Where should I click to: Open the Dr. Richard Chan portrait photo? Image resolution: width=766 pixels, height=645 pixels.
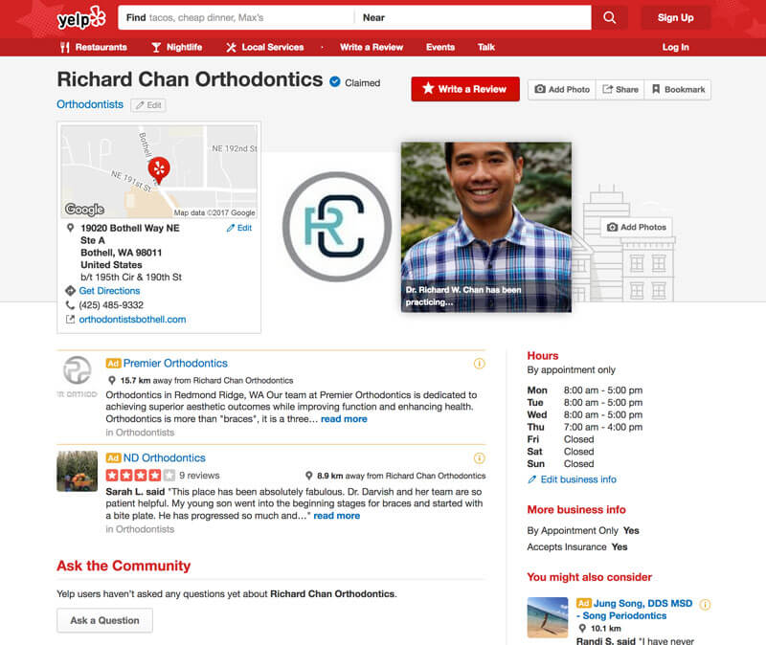486,227
